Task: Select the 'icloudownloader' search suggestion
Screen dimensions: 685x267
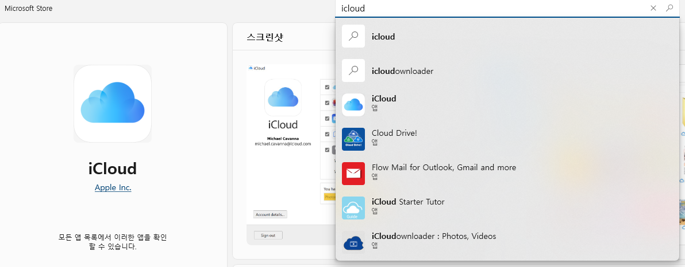Action: click(507, 71)
